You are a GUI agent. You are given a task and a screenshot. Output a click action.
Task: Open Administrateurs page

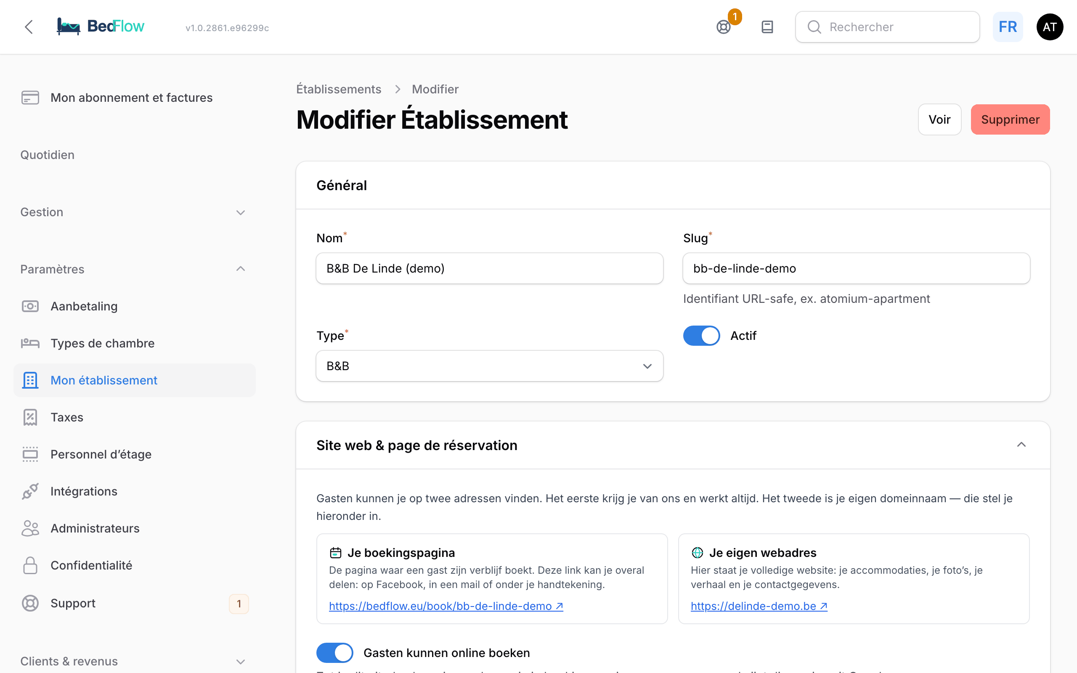(134, 528)
